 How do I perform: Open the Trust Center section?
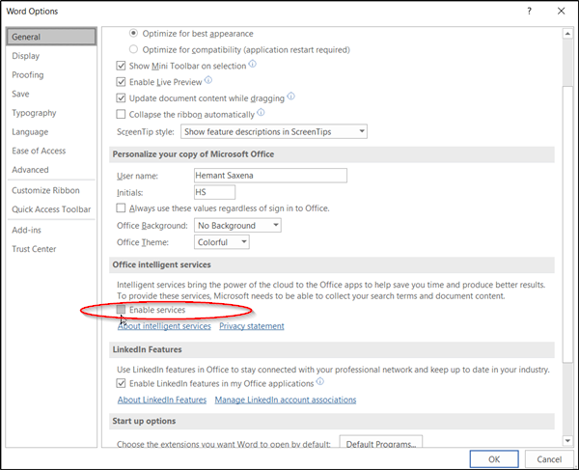click(34, 249)
